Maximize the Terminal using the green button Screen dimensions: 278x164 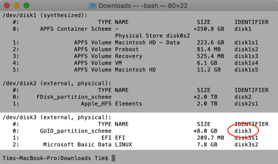(27, 6)
